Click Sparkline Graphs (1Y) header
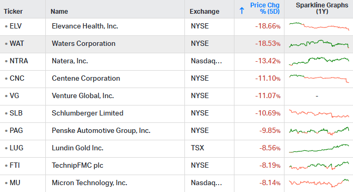The width and height of the screenshot is (353, 192). [x=322, y=8]
